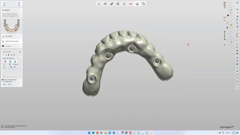Open the Windows Start menu
Viewport: 240px width, 135px height.
[89, 133]
